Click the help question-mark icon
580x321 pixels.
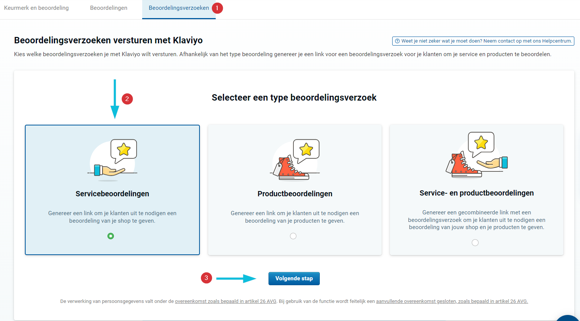coord(397,41)
